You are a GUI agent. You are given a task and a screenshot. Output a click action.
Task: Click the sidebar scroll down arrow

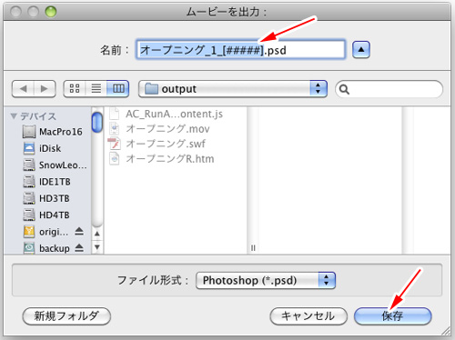pos(97,247)
